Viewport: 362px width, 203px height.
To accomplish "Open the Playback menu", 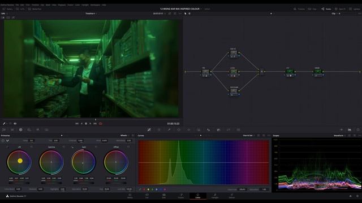I will pyautogui.click(x=62, y=5).
